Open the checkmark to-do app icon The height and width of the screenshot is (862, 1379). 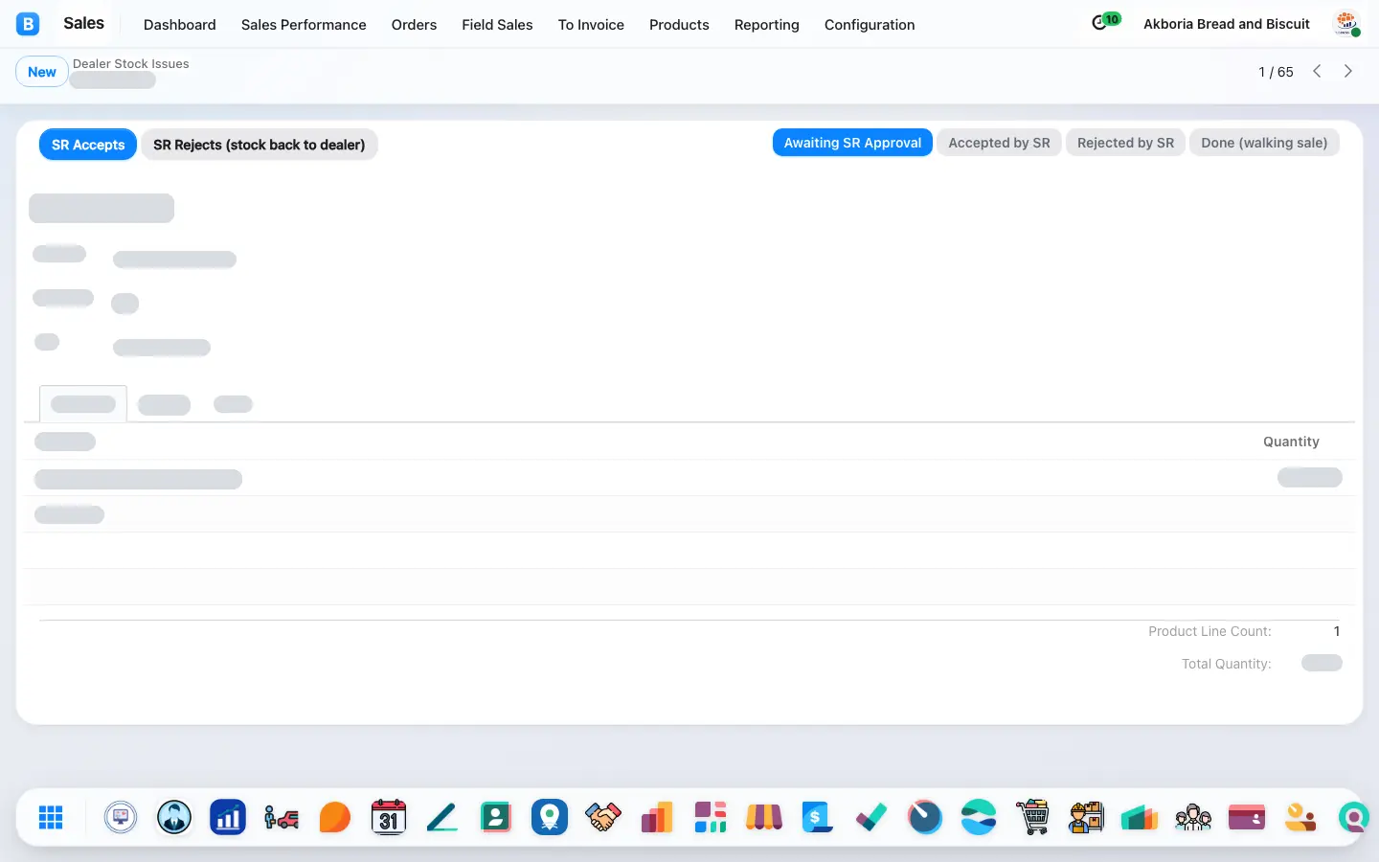(x=871, y=817)
